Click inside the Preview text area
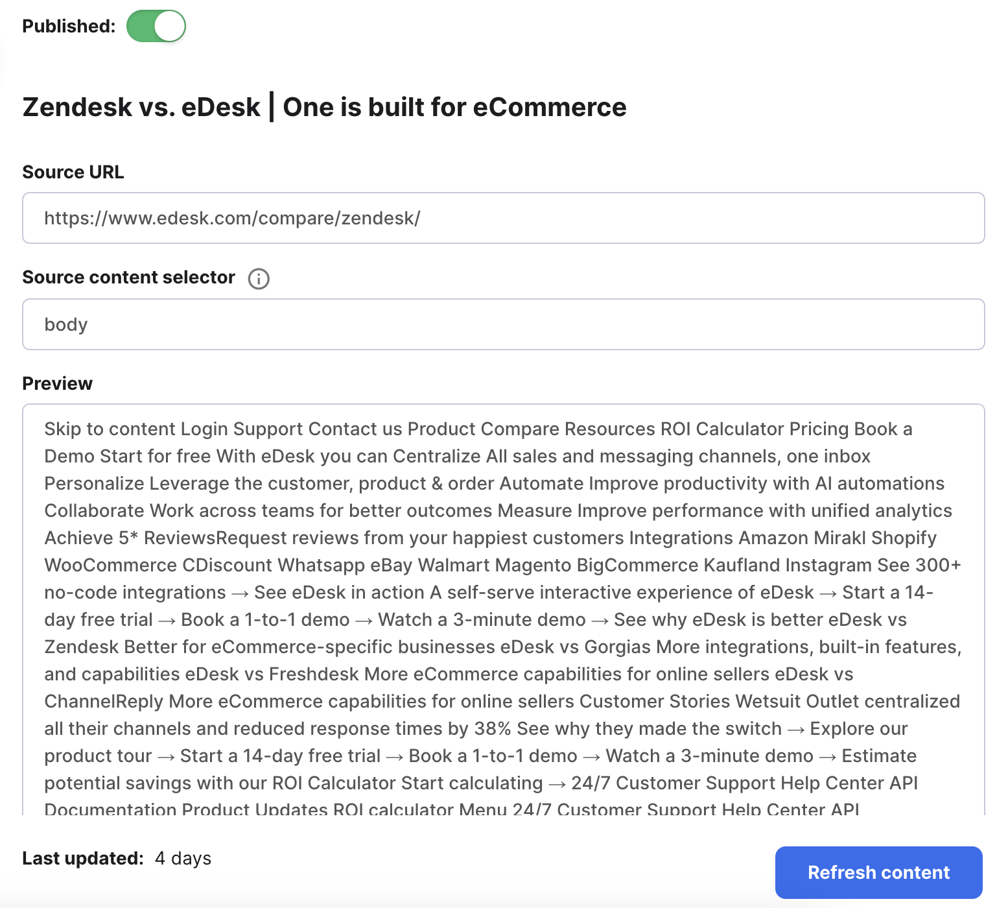 pos(504,610)
